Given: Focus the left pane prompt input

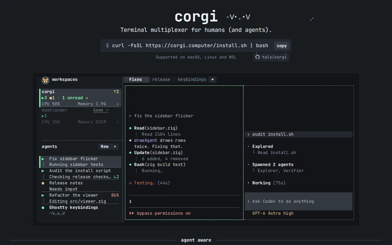Looking at the screenshot, I should (184, 201).
